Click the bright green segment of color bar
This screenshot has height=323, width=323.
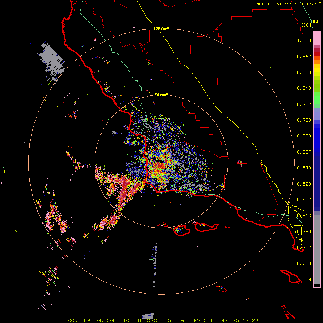click(317, 98)
